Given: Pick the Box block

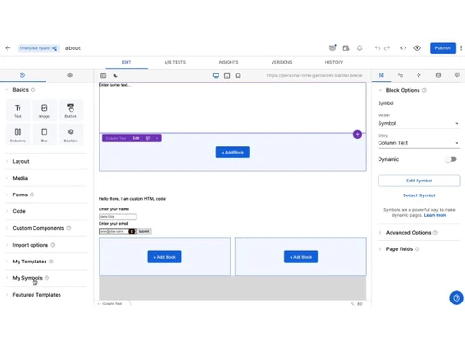Looking at the screenshot, I should coord(45,134).
